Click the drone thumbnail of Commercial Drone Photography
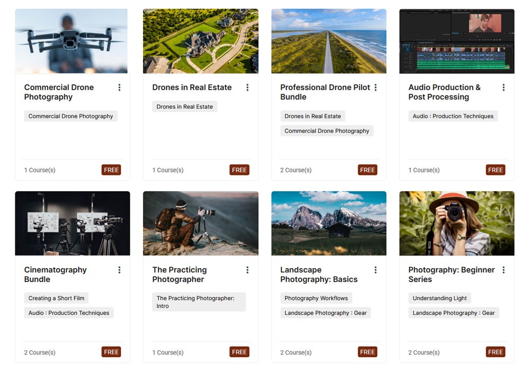 tap(71, 41)
